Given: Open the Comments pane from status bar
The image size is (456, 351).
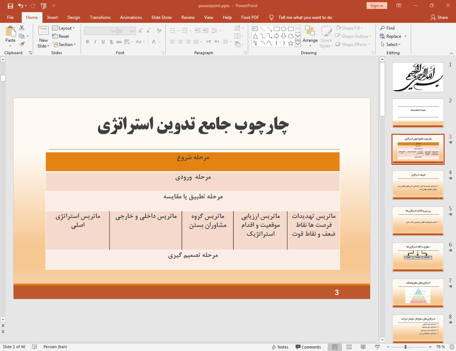Looking at the screenshot, I should (x=308, y=347).
